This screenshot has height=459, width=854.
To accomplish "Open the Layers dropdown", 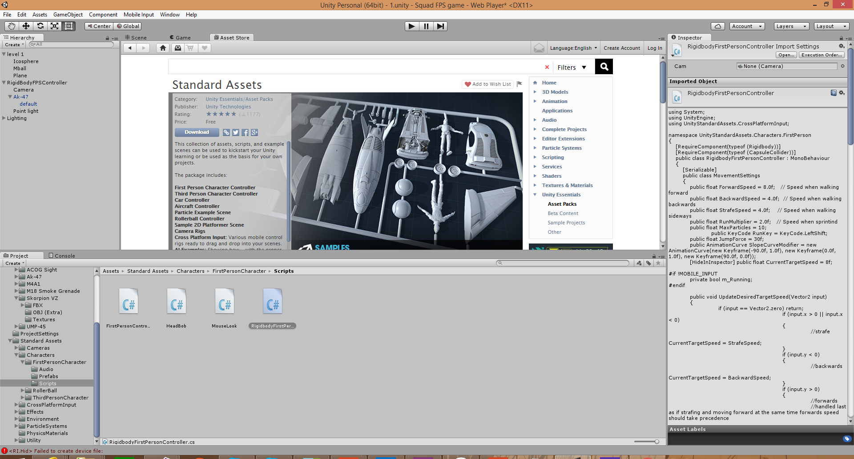I will pyautogui.click(x=791, y=26).
